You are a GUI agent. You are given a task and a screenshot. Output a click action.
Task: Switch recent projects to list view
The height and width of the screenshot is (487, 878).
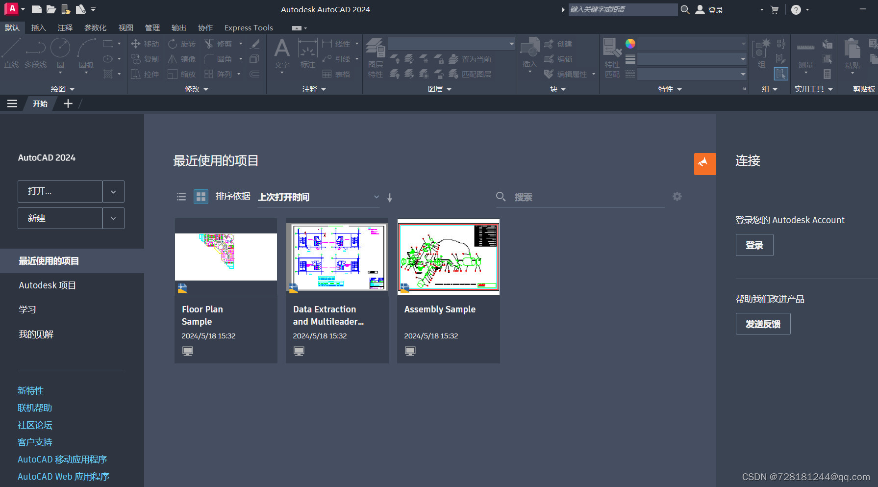click(x=181, y=197)
